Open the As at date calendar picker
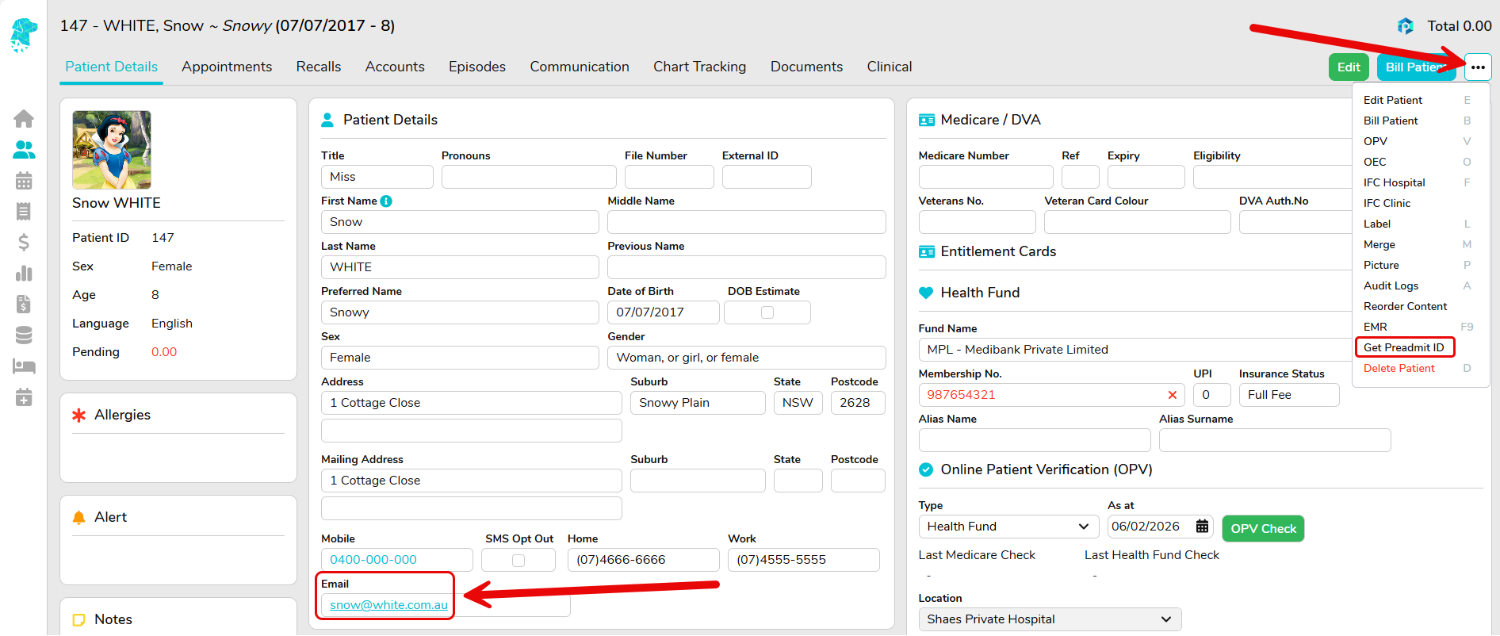Image resolution: width=1500 pixels, height=636 pixels. (x=1202, y=527)
